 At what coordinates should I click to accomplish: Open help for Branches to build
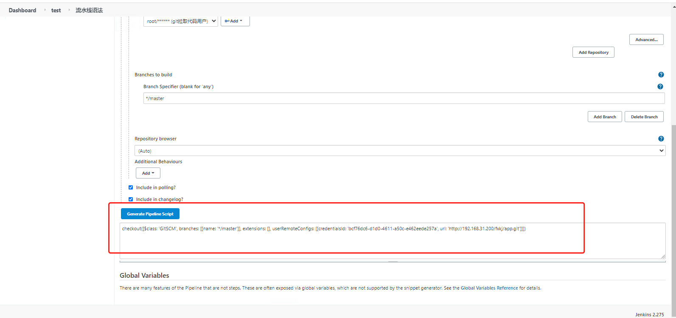click(x=661, y=75)
